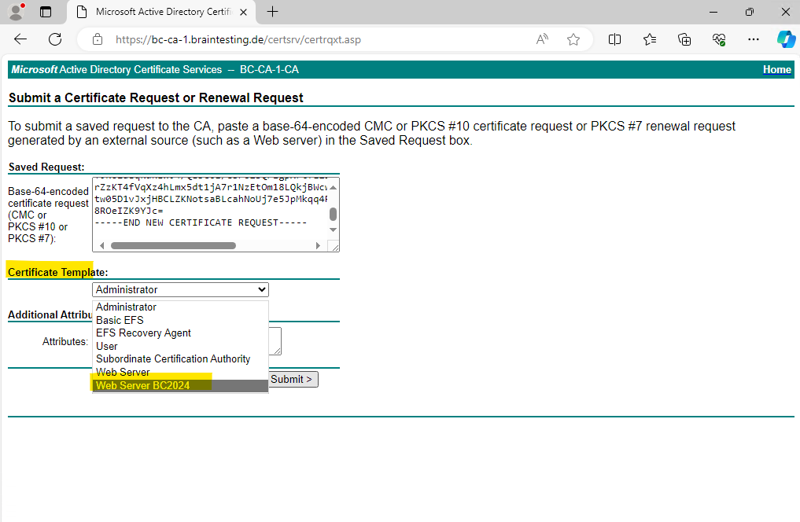Close the Microsoft Active Directory Certificate tab
The width and height of the screenshot is (800, 522).
[x=243, y=12]
